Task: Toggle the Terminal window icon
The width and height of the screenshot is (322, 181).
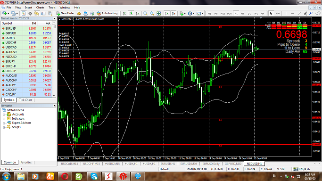Action: (x=43, y=14)
